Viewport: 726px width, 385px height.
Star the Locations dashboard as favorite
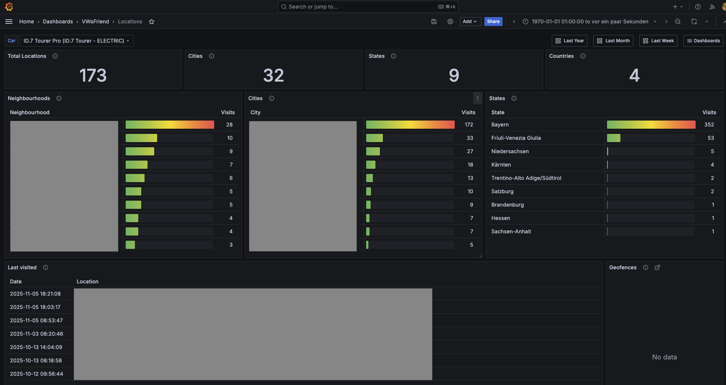point(152,22)
